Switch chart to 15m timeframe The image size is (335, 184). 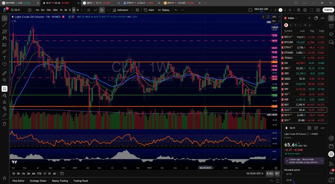49,10
